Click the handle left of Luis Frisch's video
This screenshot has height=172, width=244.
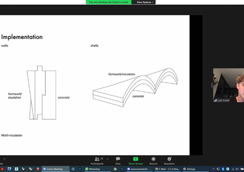(x=211, y=85)
